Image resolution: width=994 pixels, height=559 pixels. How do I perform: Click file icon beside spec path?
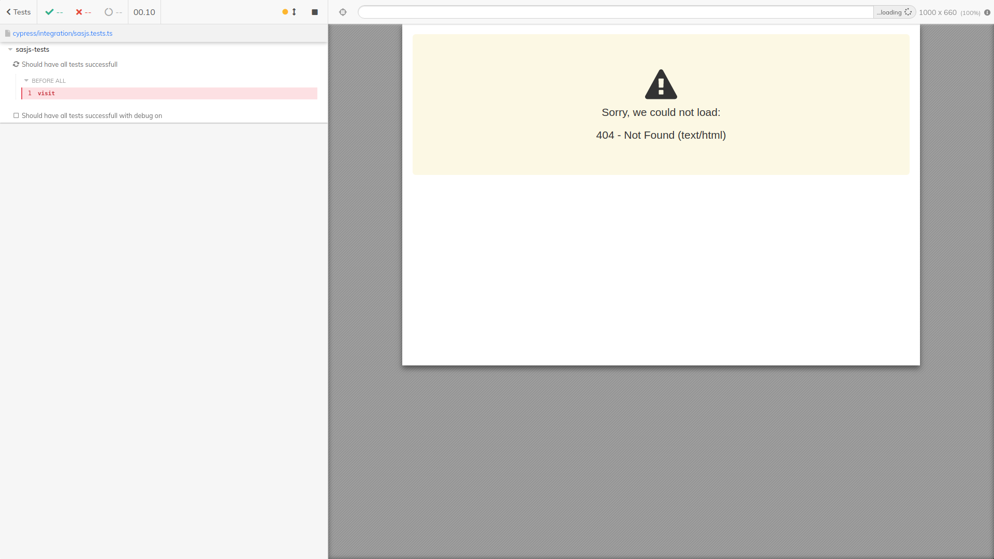pos(8,33)
